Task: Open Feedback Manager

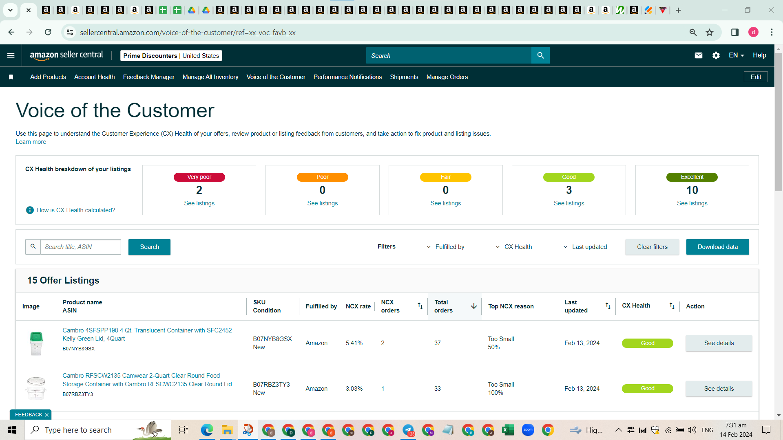Action: coord(149,77)
